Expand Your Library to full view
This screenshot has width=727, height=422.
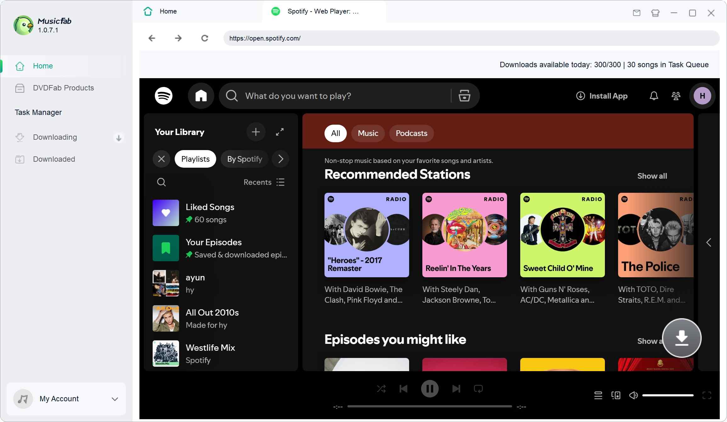(x=280, y=132)
